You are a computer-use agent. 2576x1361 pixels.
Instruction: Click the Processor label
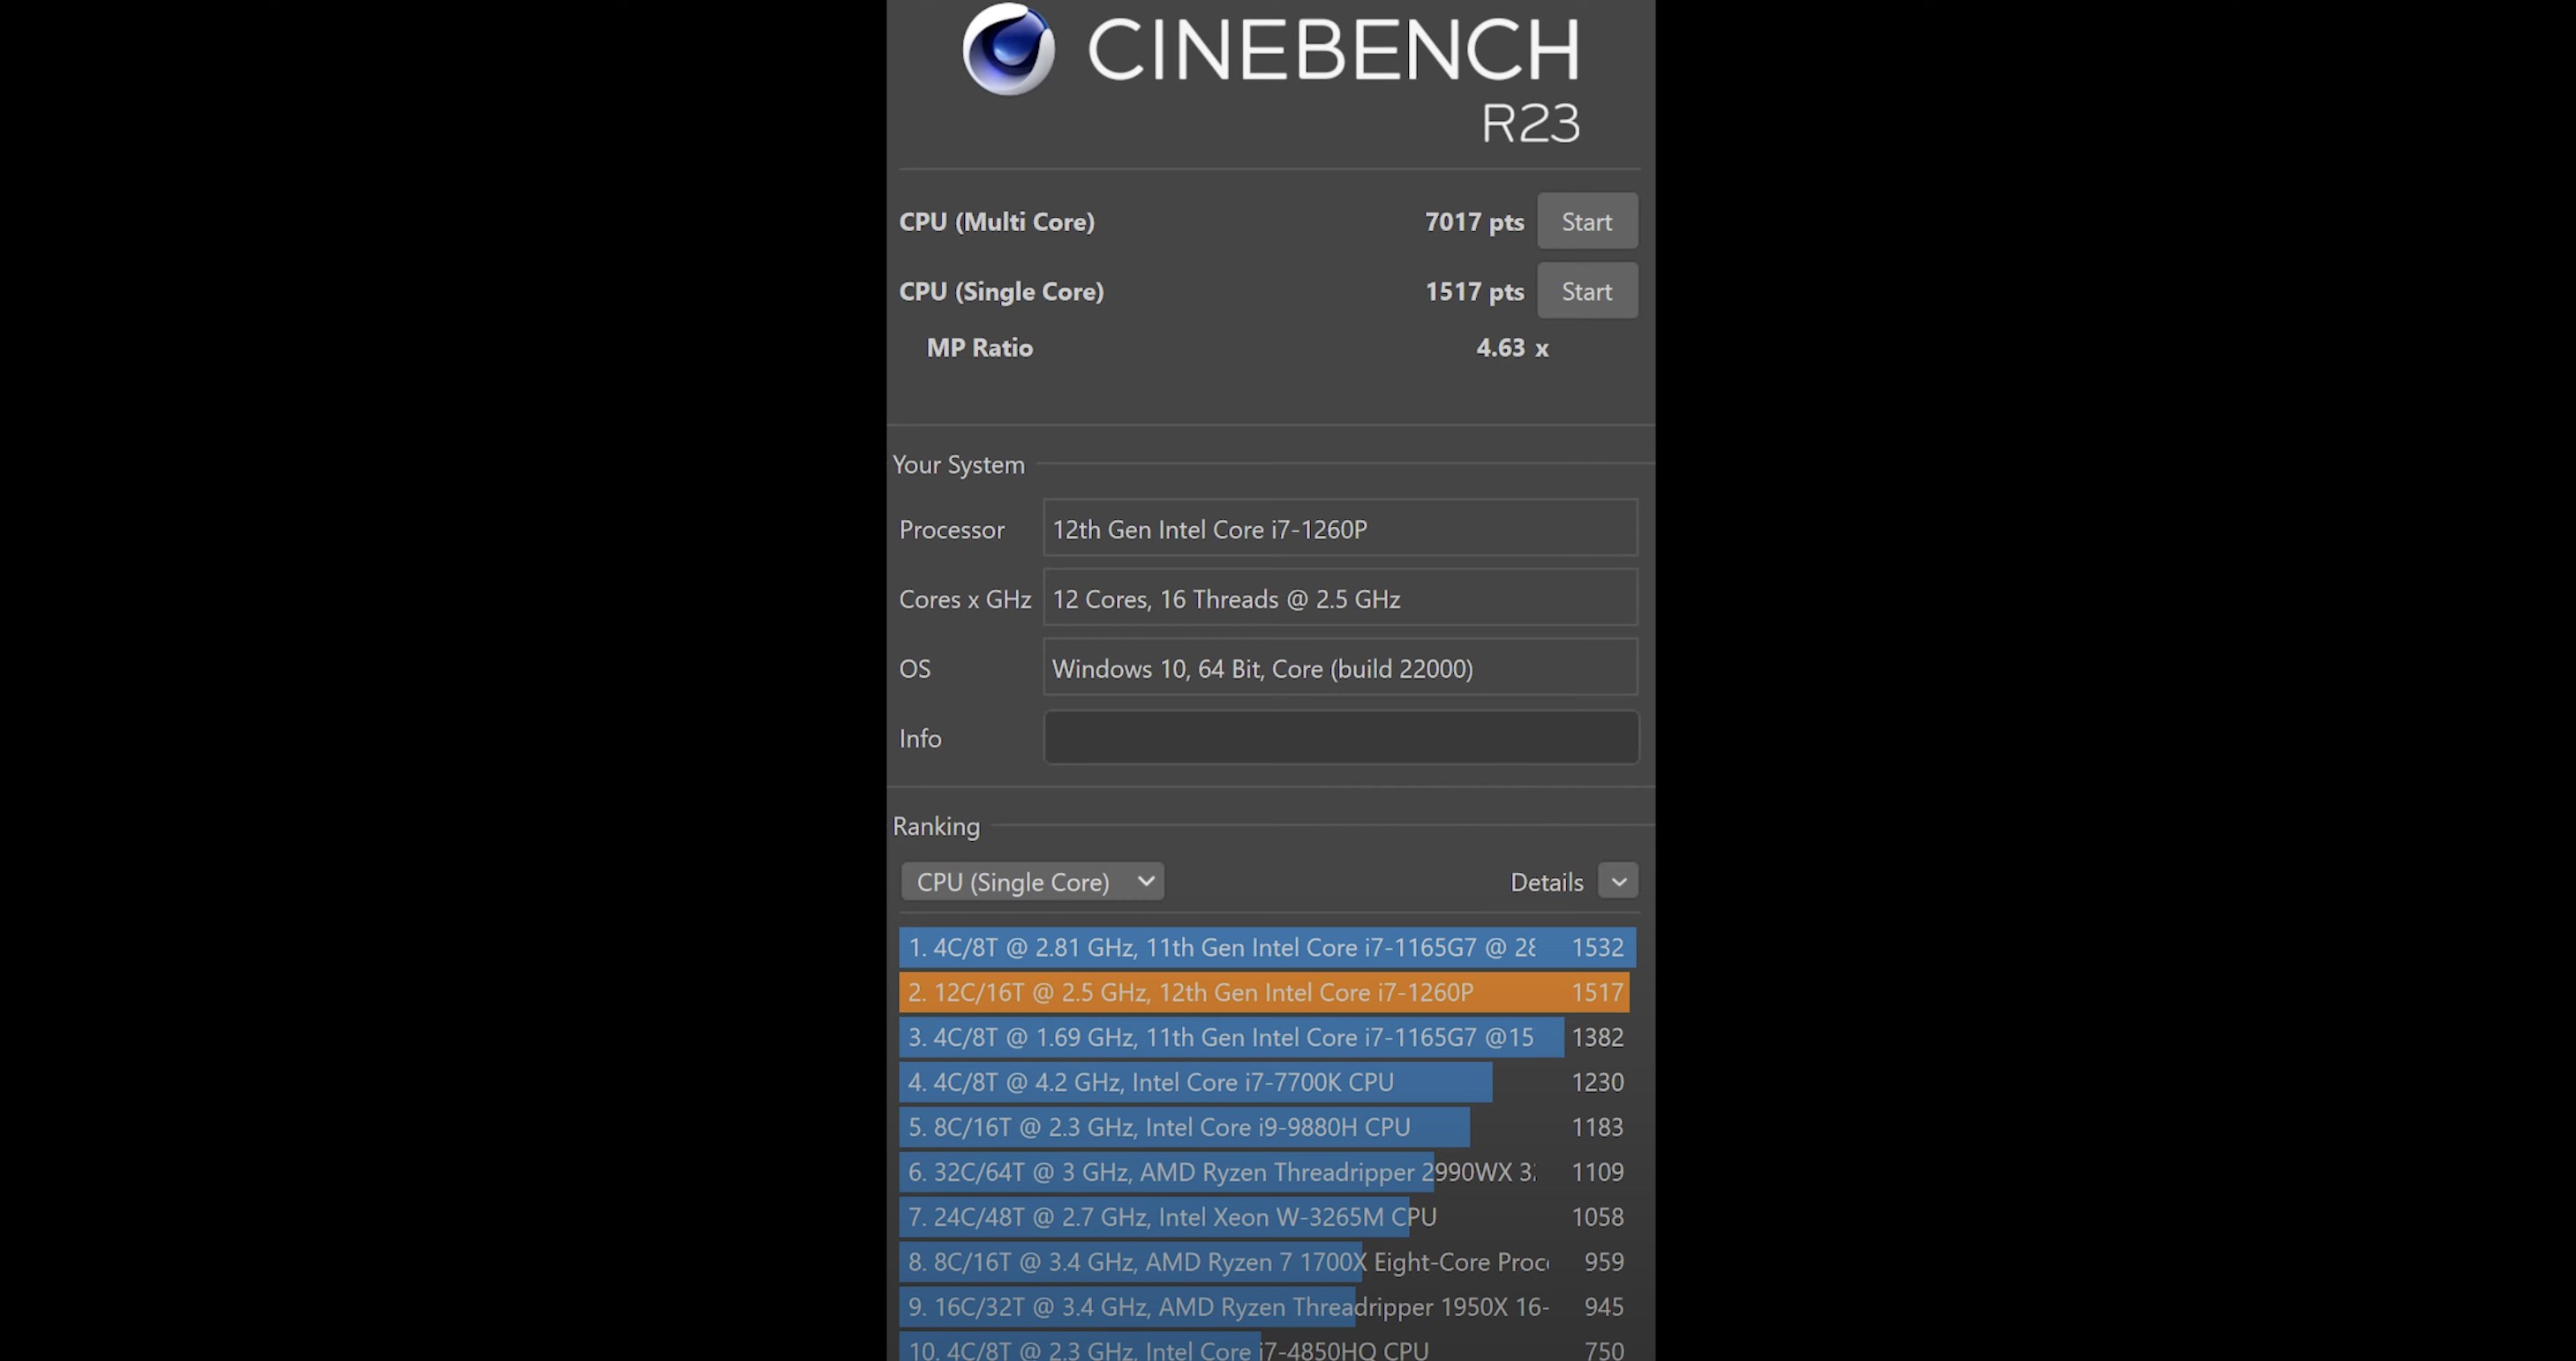(x=951, y=530)
